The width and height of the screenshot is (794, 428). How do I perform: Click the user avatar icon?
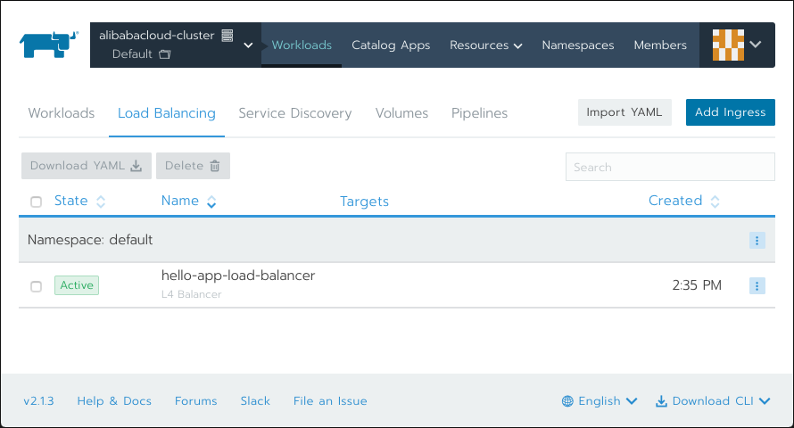click(x=728, y=45)
